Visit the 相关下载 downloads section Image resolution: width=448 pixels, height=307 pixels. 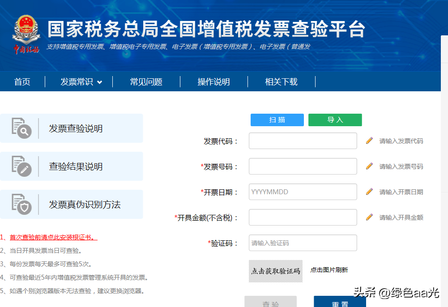(x=281, y=81)
